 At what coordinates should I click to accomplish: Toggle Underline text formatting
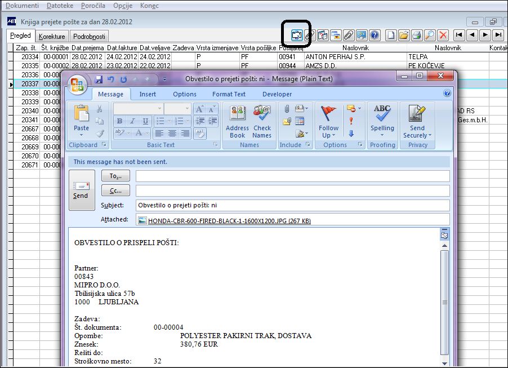click(x=145, y=121)
